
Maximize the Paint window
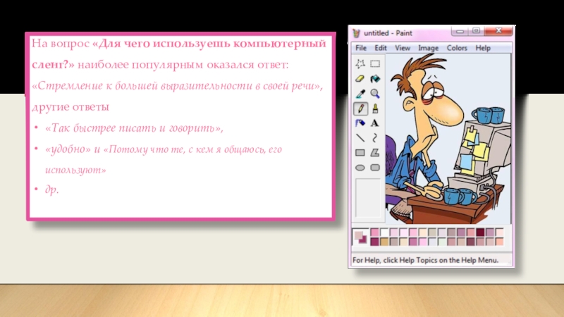coord(476,31)
